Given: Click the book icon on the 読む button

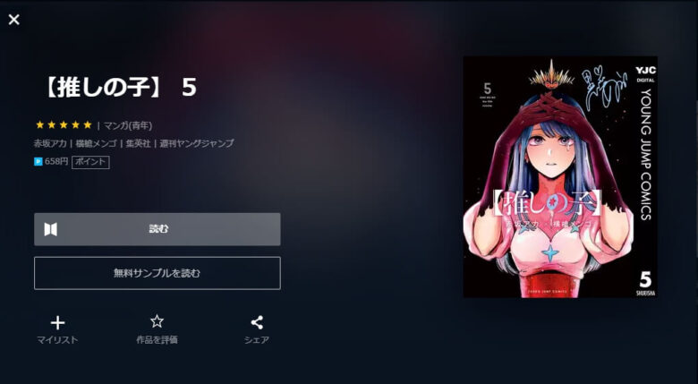Looking at the screenshot, I should tap(51, 229).
